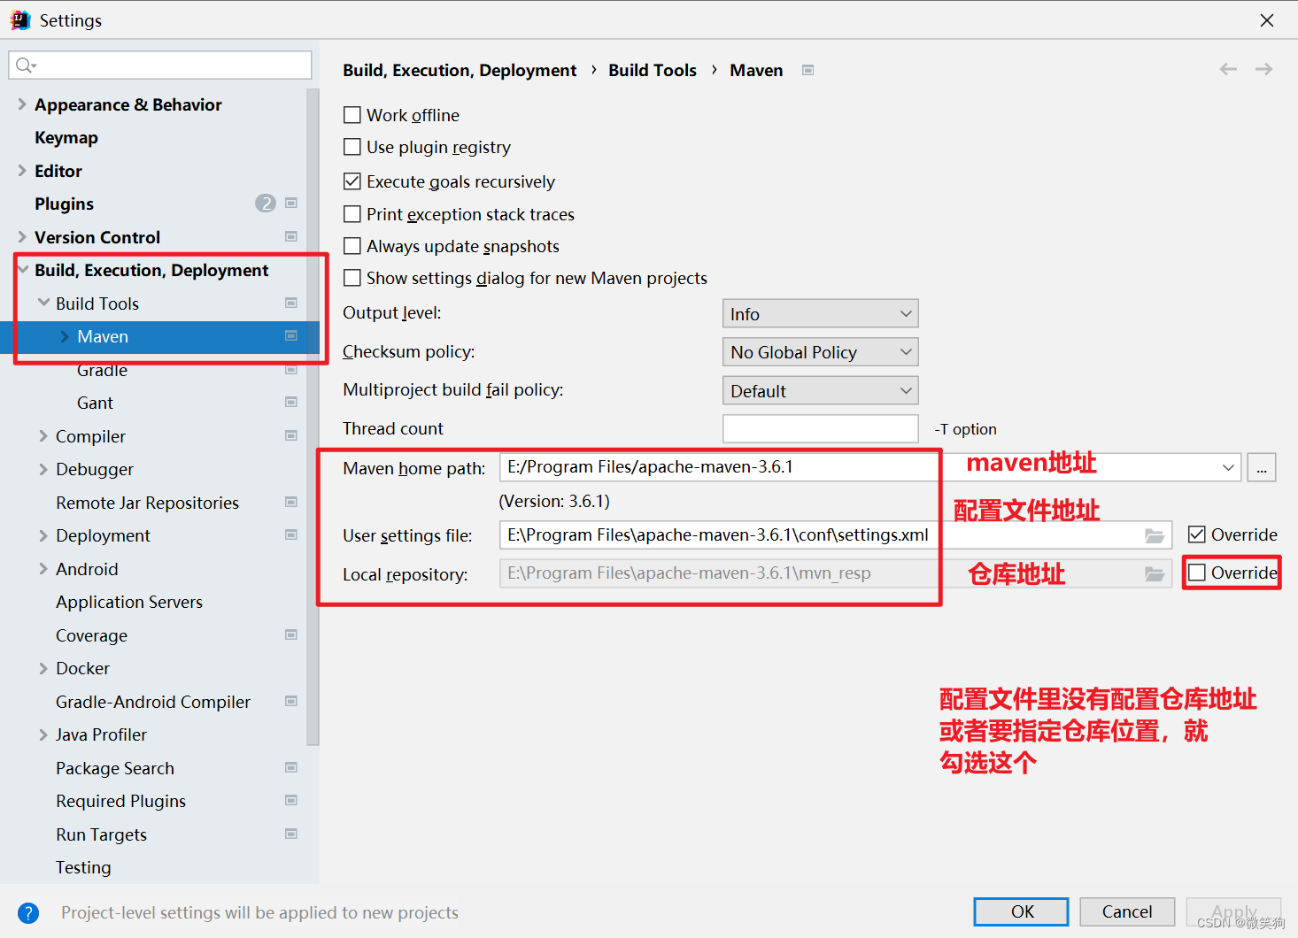Click the Maven breadcrumb label
Image resolution: width=1298 pixels, height=938 pixels.
click(756, 70)
